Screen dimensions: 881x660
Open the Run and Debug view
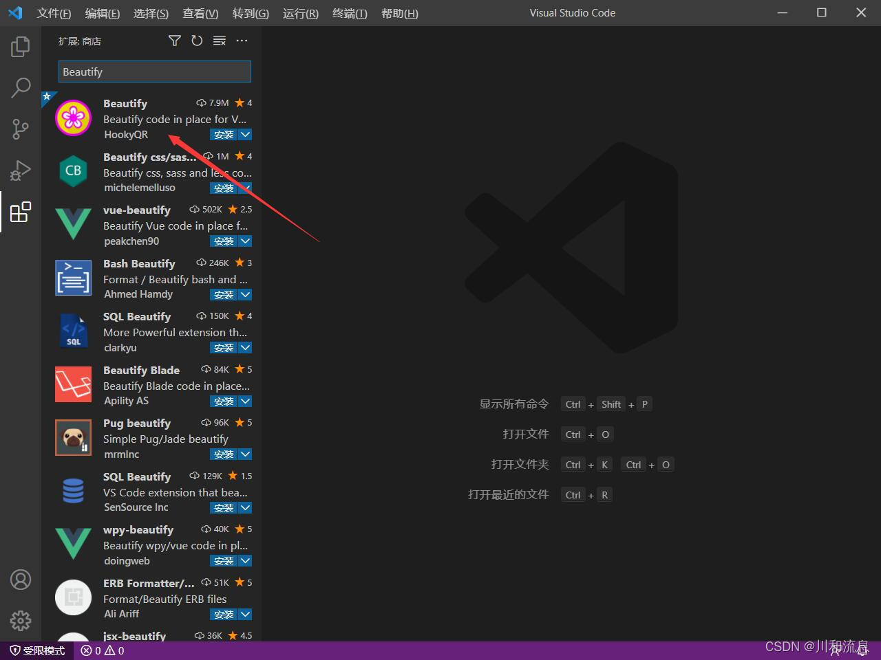click(x=21, y=170)
